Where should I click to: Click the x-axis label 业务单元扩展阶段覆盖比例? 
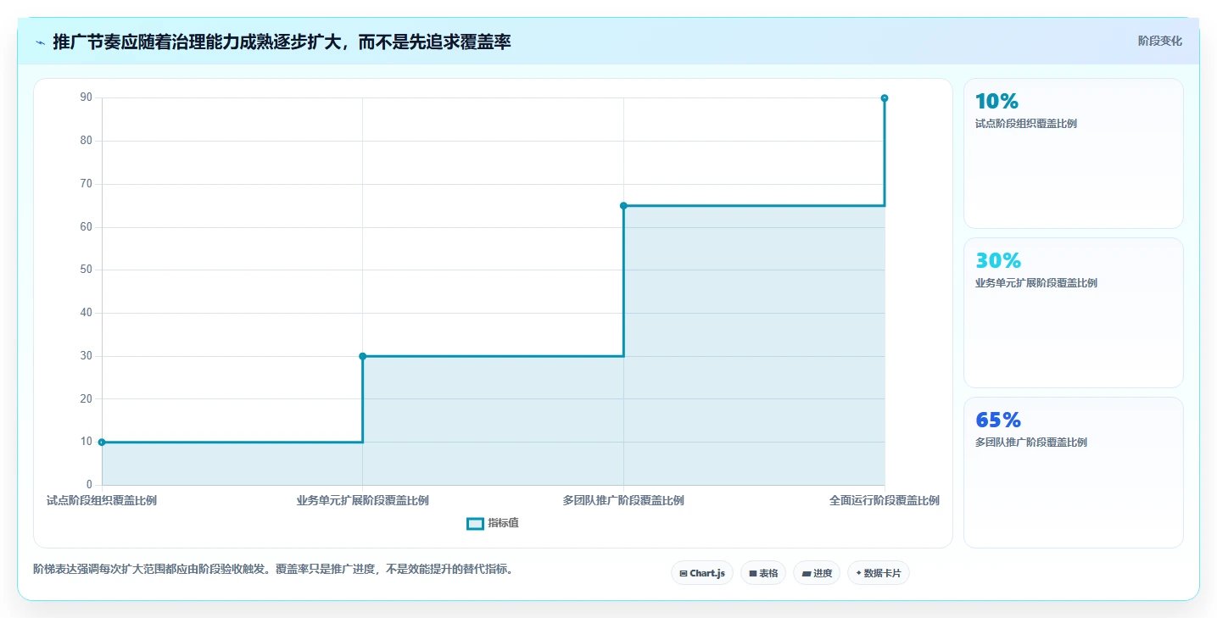click(363, 501)
